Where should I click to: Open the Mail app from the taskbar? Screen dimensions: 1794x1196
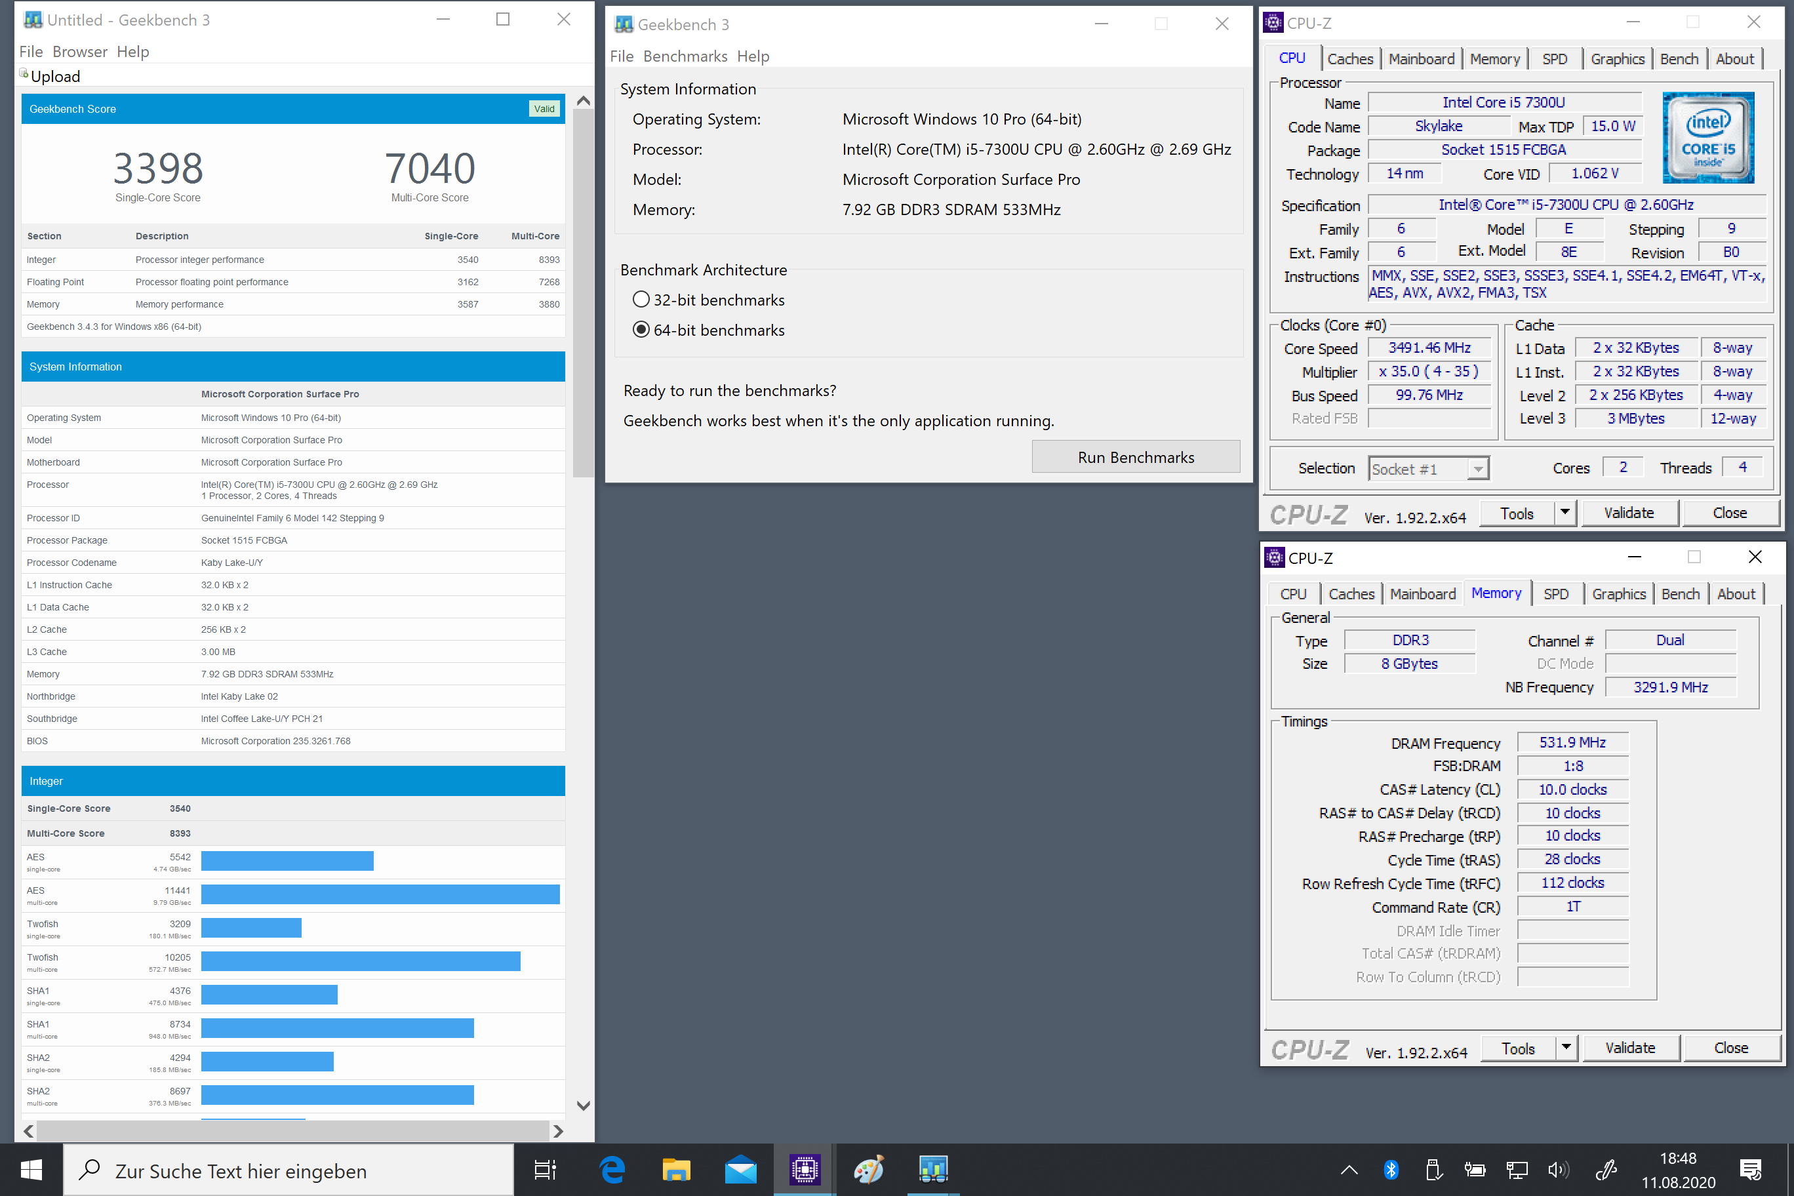pyautogui.click(x=741, y=1169)
